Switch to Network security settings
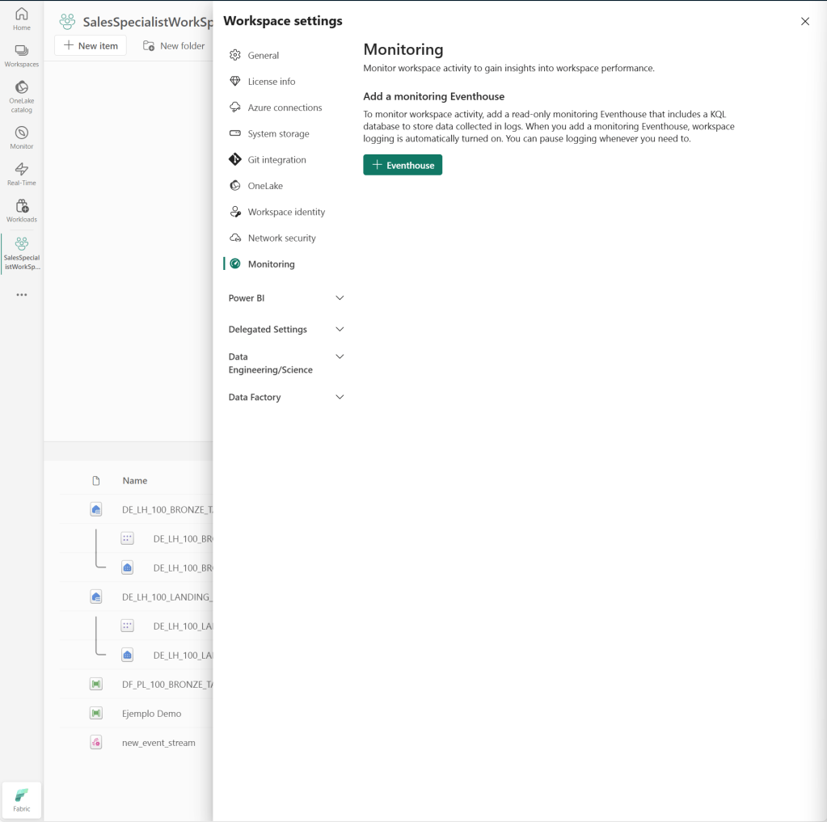This screenshot has height=822, width=827. [281, 238]
